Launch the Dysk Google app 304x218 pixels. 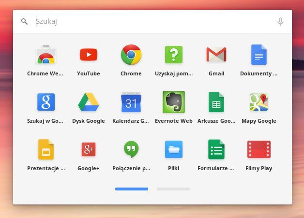point(89,102)
